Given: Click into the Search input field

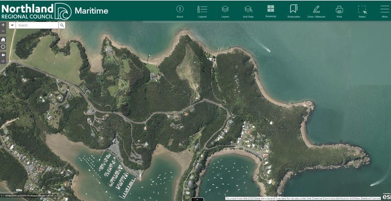Looking at the screenshot, I should click(x=37, y=25).
